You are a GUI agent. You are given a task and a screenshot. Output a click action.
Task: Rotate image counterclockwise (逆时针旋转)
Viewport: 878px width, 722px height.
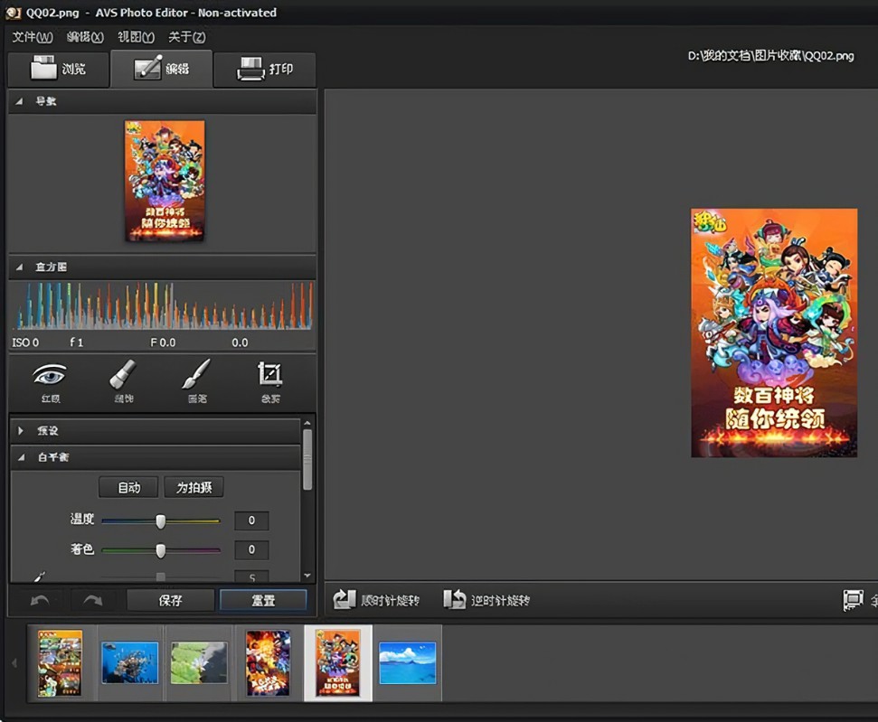click(x=486, y=600)
